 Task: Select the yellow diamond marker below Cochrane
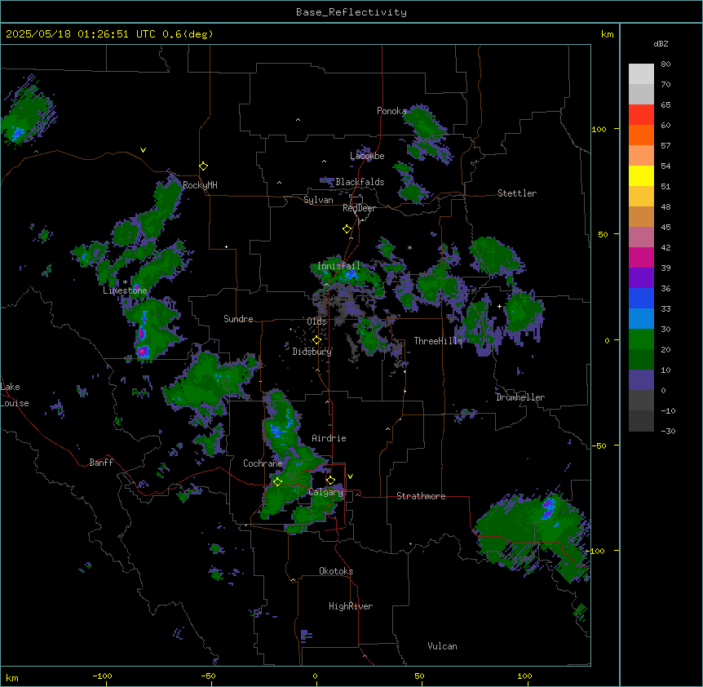pyautogui.click(x=277, y=481)
